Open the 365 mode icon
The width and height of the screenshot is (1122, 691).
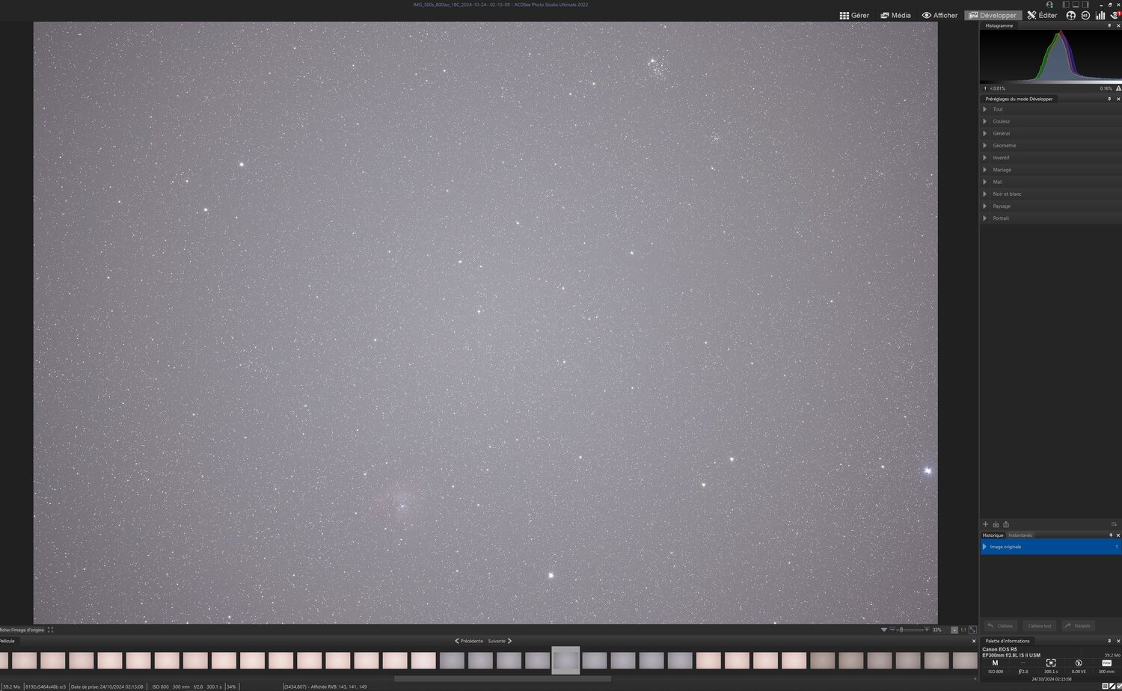[1085, 15]
